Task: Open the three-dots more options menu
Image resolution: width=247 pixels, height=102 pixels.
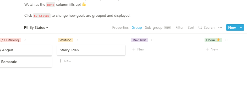Action: click(220, 27)
